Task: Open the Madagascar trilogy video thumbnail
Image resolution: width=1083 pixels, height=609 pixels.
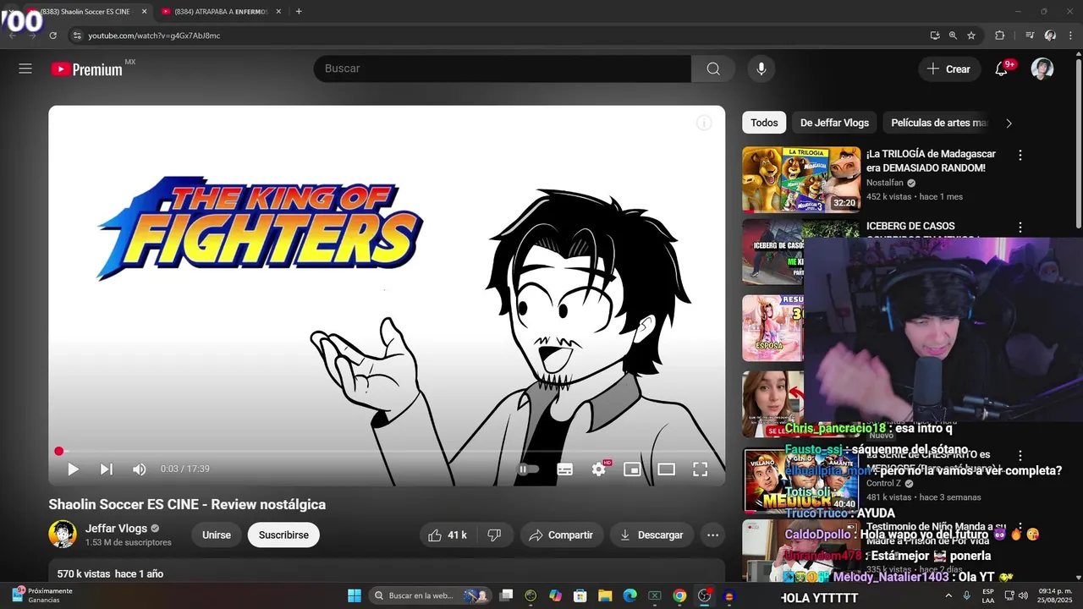Action: coord(801,179)
